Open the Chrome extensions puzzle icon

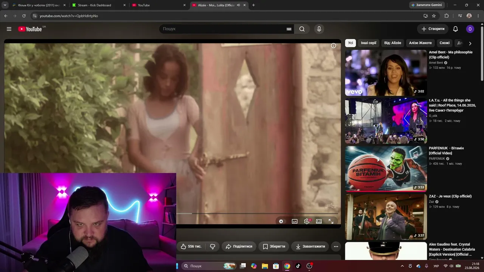click(x=447, y=16)
